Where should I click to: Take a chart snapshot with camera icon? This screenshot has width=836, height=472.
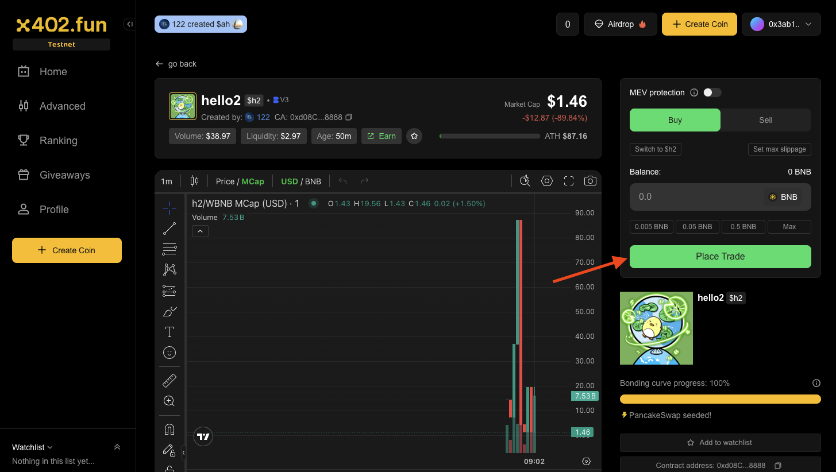click(590, 181)
